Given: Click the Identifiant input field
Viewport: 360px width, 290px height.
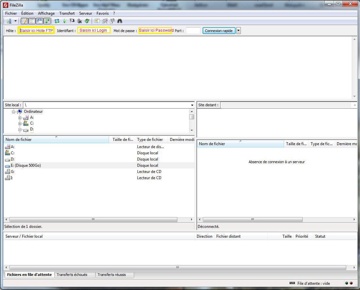Looking at the screenshot, I should click(x=94, y=30).
